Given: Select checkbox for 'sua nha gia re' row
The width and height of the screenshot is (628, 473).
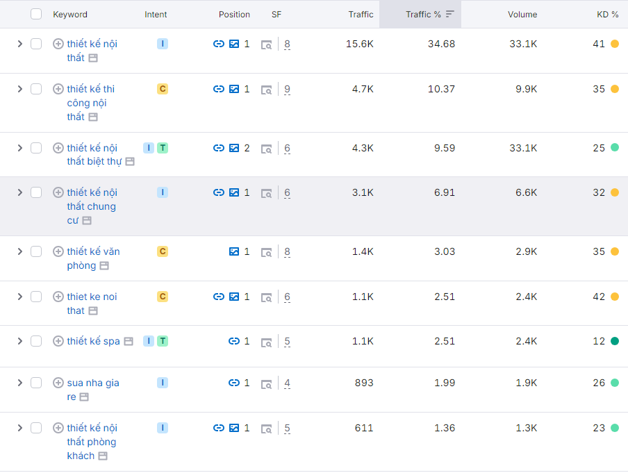Looking at the screenshot, I should point(36,383).
